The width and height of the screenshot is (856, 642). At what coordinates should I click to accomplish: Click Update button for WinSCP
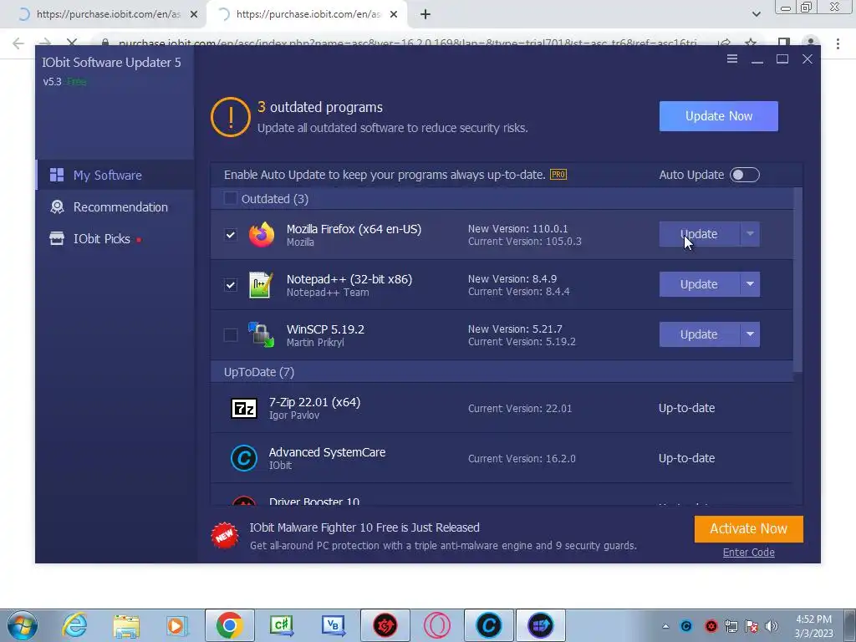pos(700,334)
